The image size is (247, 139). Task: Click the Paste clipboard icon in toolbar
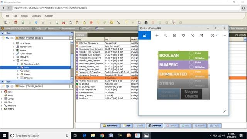pos(77,22)
